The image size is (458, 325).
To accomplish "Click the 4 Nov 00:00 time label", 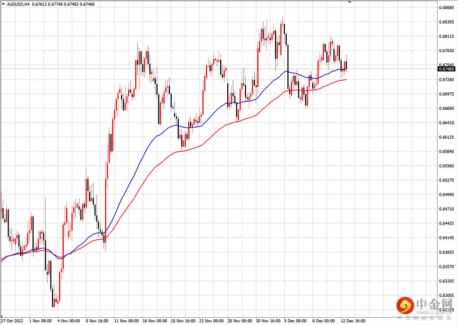I will (x=69, y=321).
